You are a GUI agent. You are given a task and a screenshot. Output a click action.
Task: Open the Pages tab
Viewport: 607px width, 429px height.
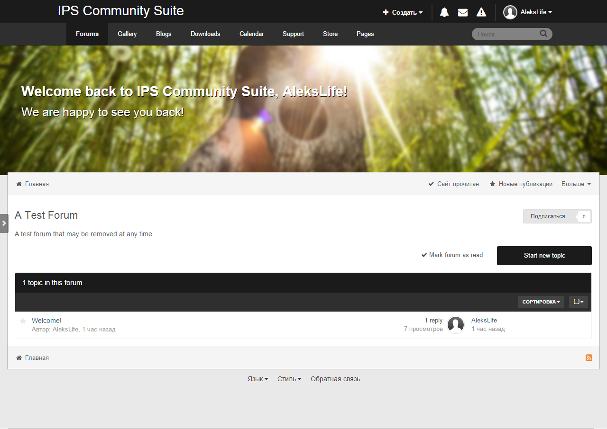tap(365, 34)
